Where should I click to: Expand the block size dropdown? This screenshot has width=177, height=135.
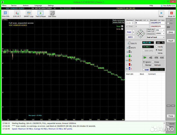(164, 30)
